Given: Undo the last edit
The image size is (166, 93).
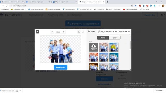Looking at the screenshot, I should coord(79,32).
